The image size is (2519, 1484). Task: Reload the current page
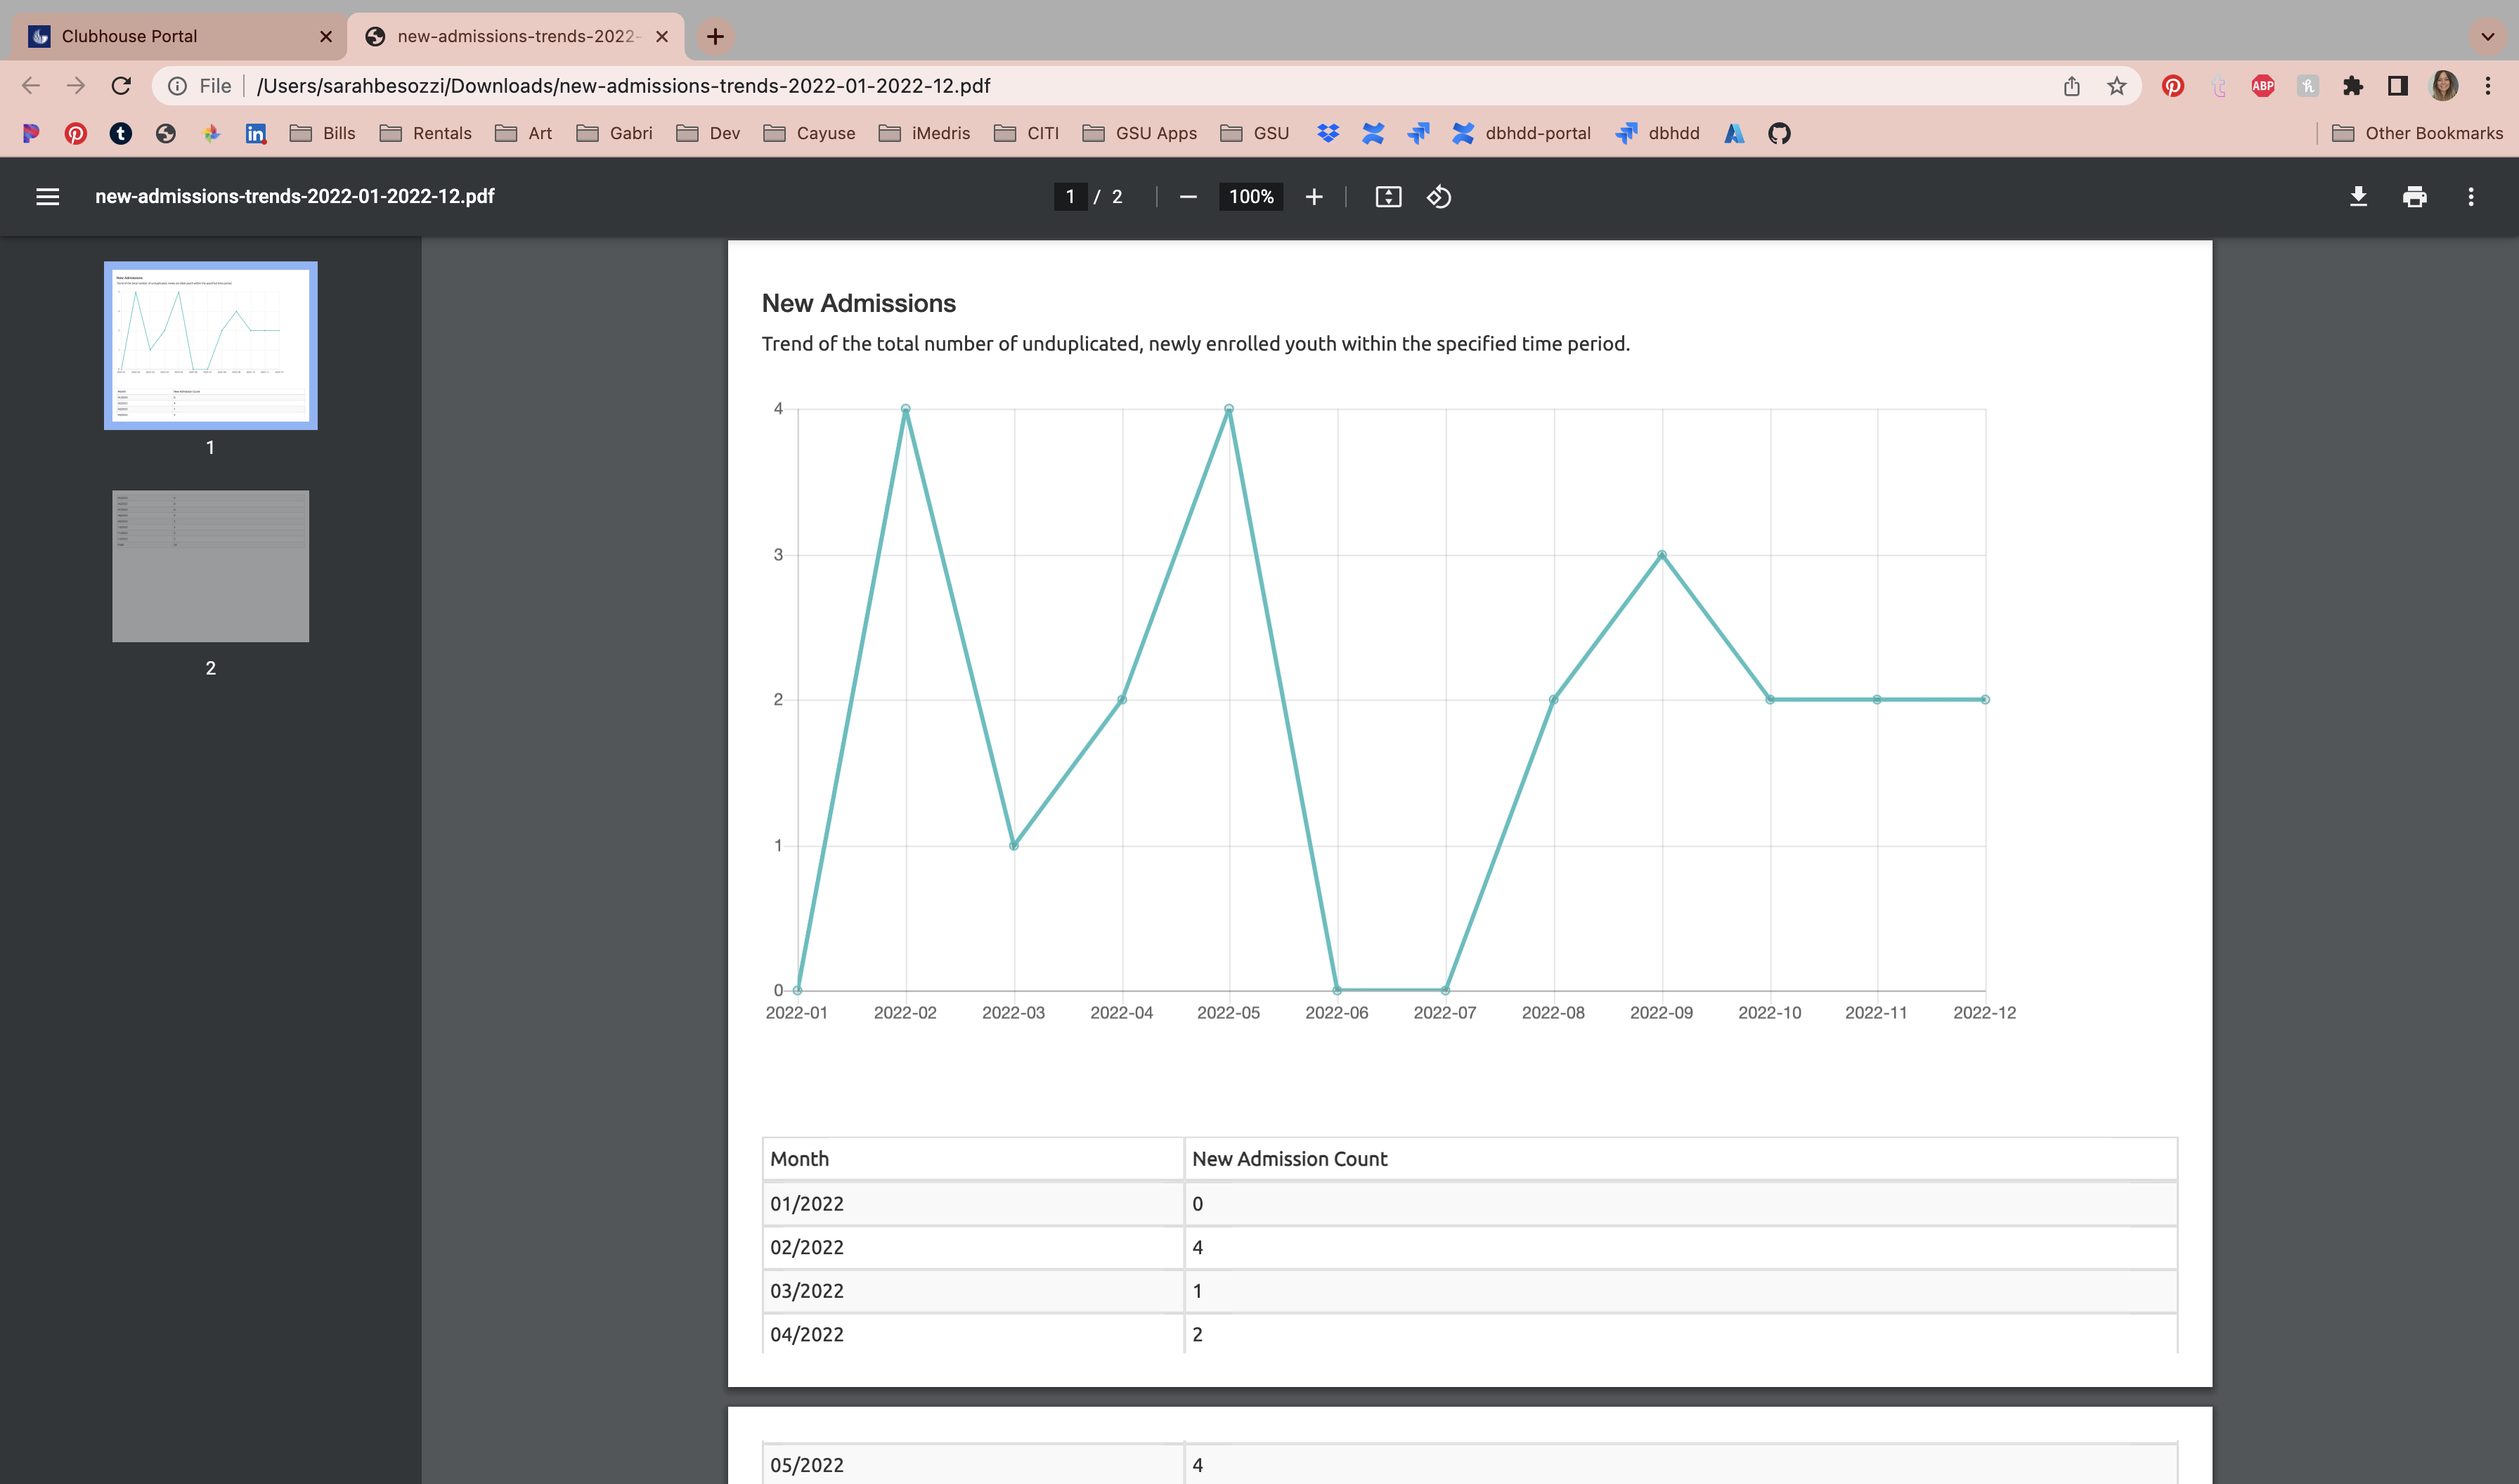click(121, 86)
